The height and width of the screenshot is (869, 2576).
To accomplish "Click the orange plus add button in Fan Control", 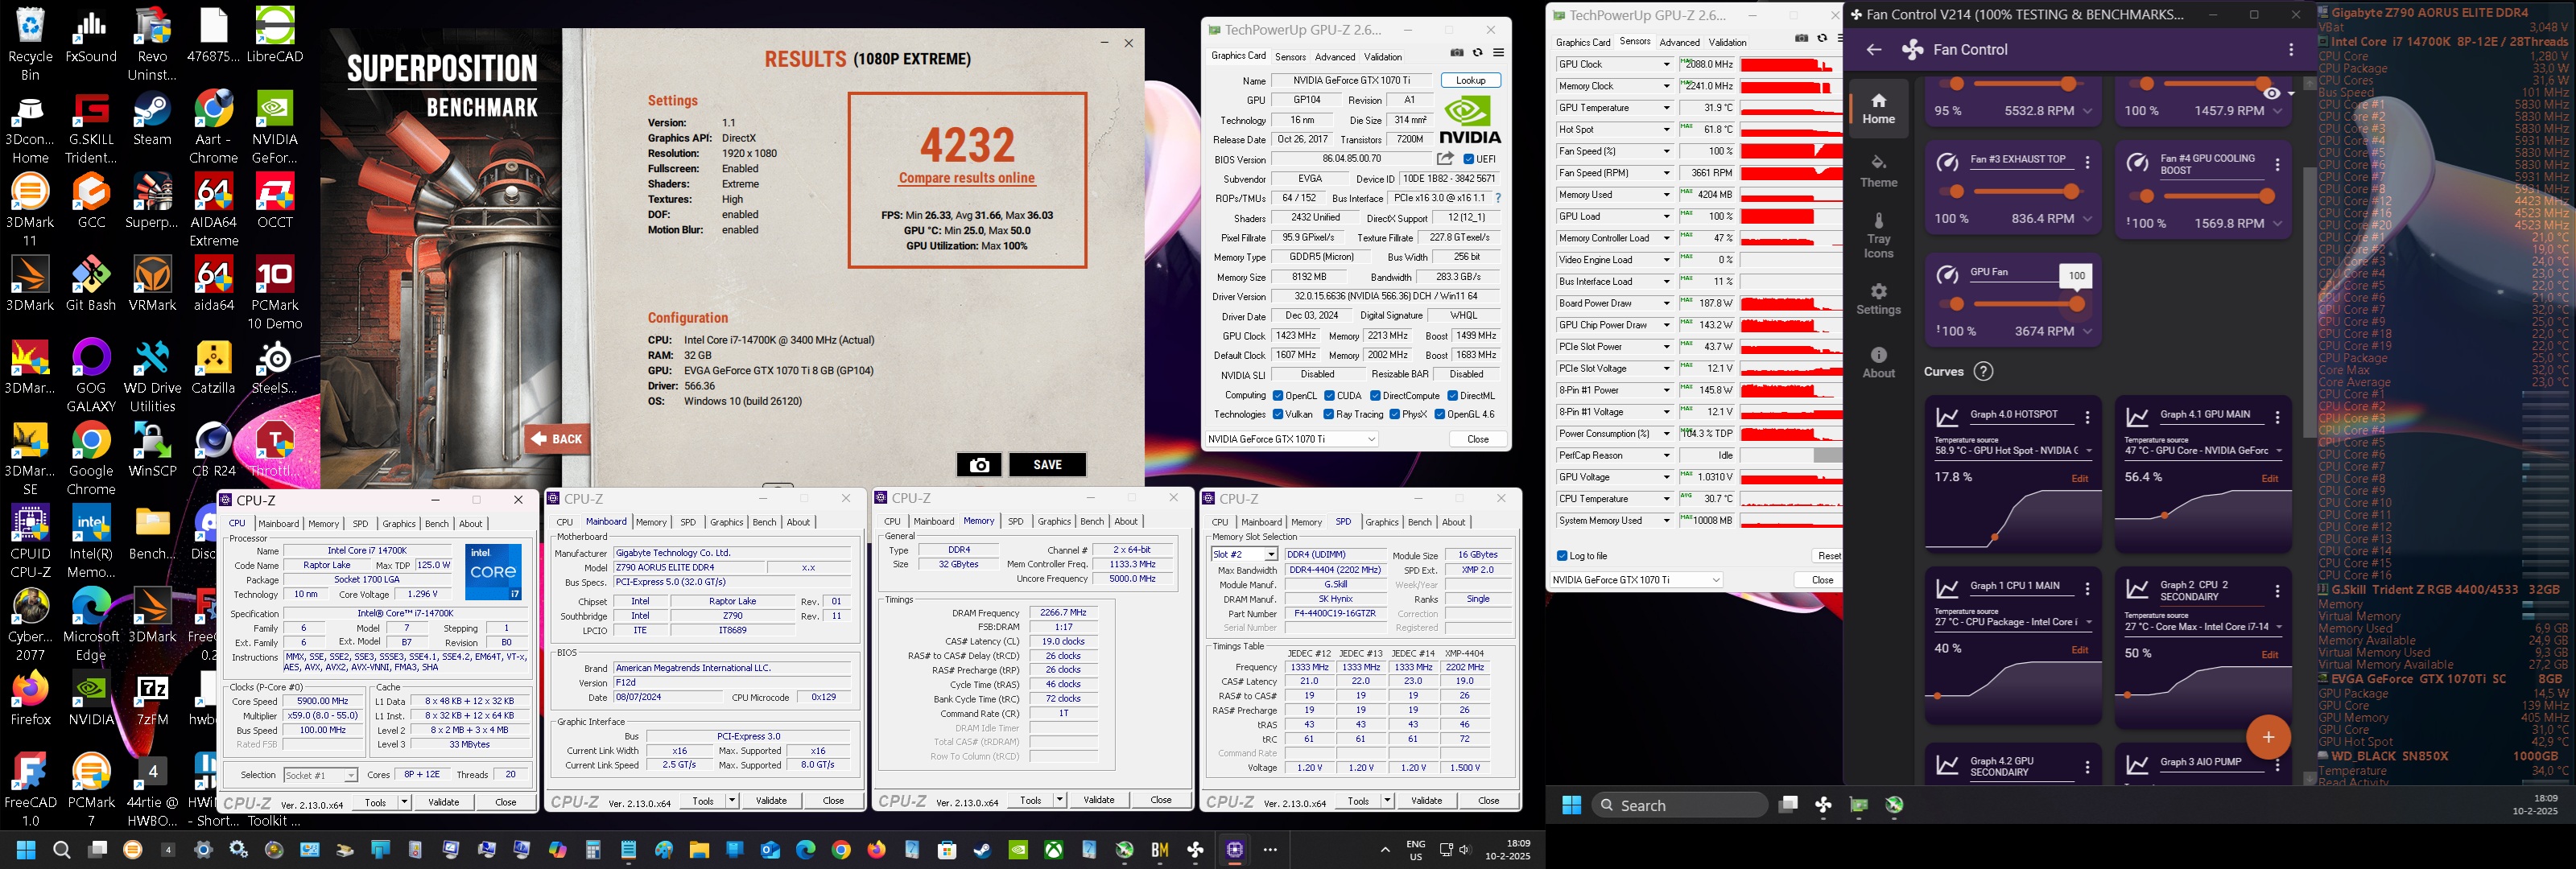I will tap(2268, 737).
